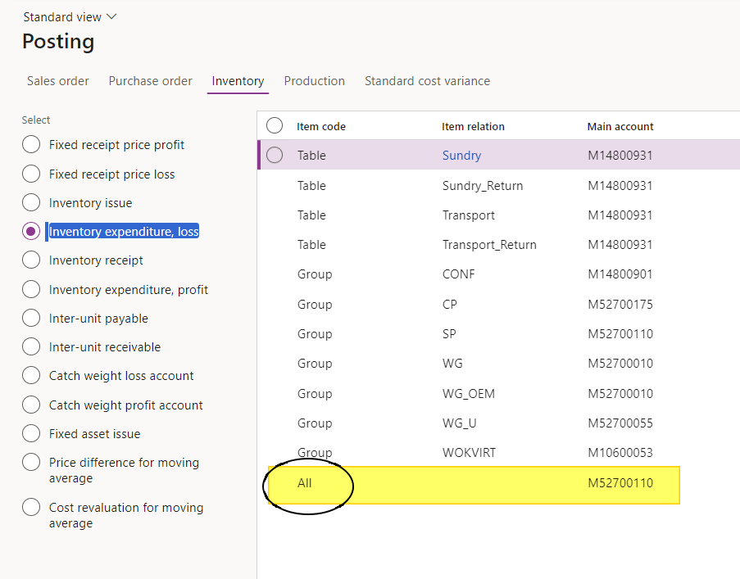Select Catch weight loss account option
This screenshot has width=740, height=579.
tap(31, 376)
